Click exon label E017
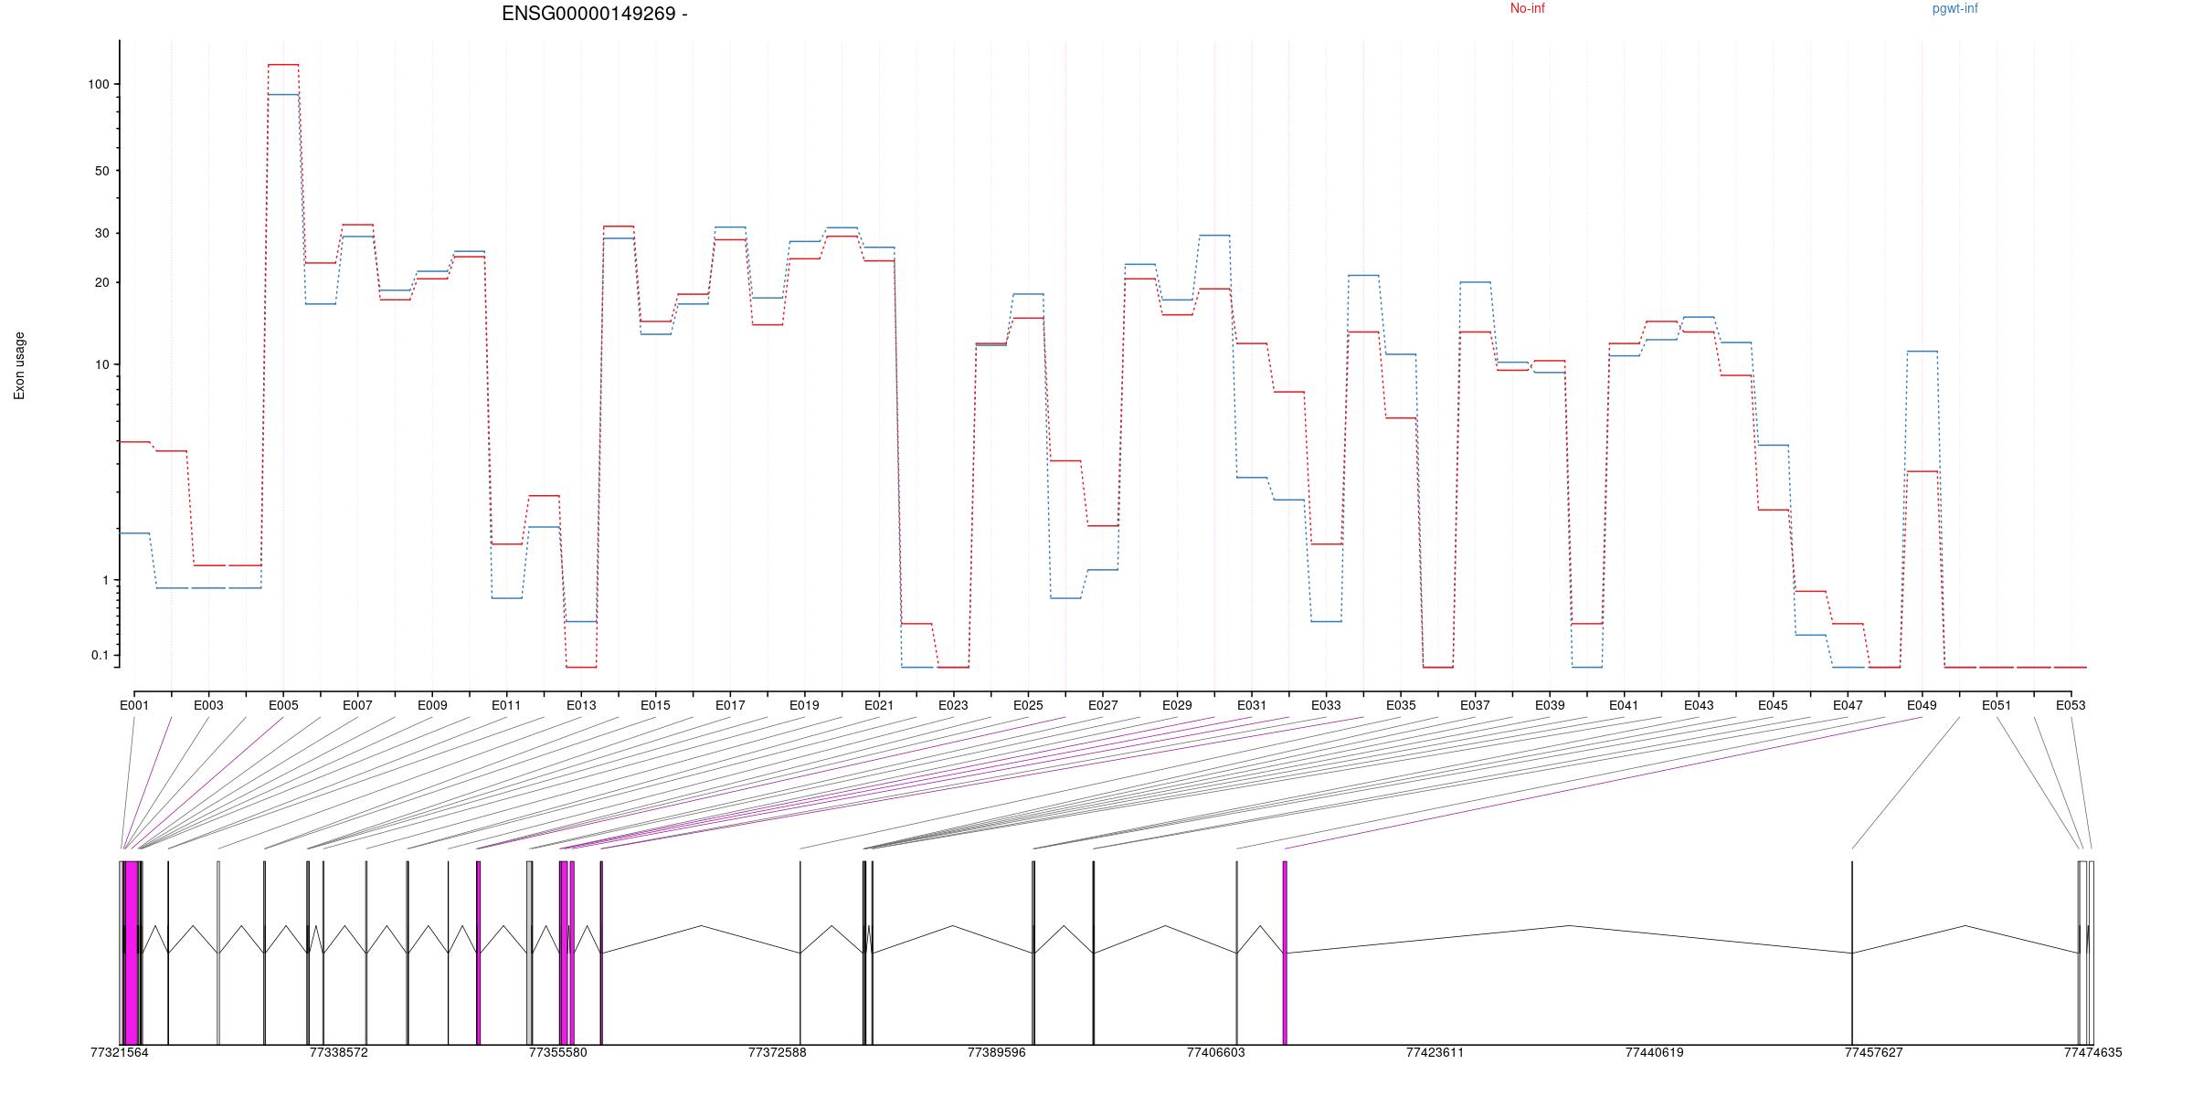Image resolution: width=2193 pixels, height=1096 pixels. pos(730,705)
